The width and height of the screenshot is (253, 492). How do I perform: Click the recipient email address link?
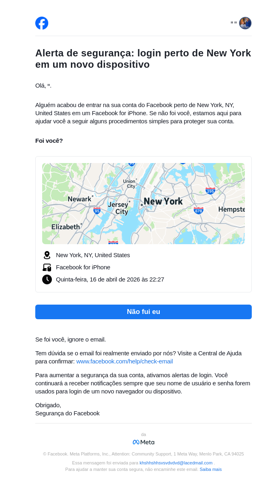(176, 463)
